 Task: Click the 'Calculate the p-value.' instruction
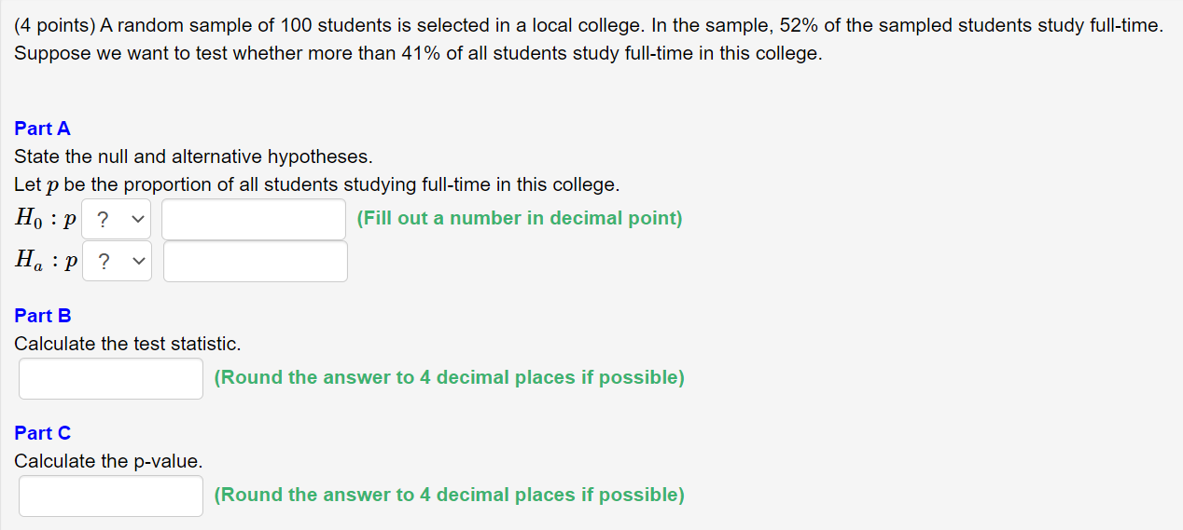(108, 461)
